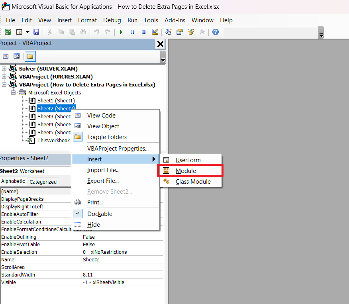Insert a Class Module from the submenu

pos(191,182)
